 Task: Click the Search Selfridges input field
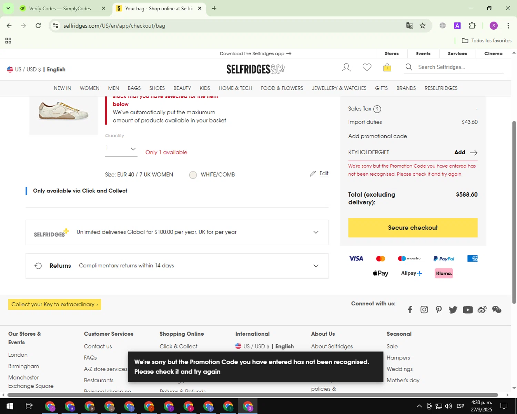(460, 67)
